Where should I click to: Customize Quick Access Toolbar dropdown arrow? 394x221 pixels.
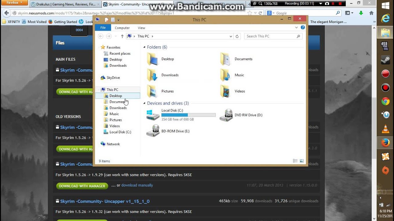point(119,20)
